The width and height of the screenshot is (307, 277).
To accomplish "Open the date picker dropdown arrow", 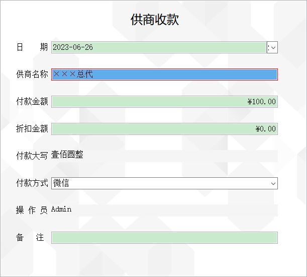I will tap(272, 47).
